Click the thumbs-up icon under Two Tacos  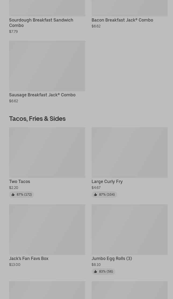coord(13,195)
